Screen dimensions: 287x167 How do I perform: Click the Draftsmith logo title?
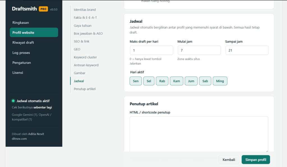tap(24, 9)
